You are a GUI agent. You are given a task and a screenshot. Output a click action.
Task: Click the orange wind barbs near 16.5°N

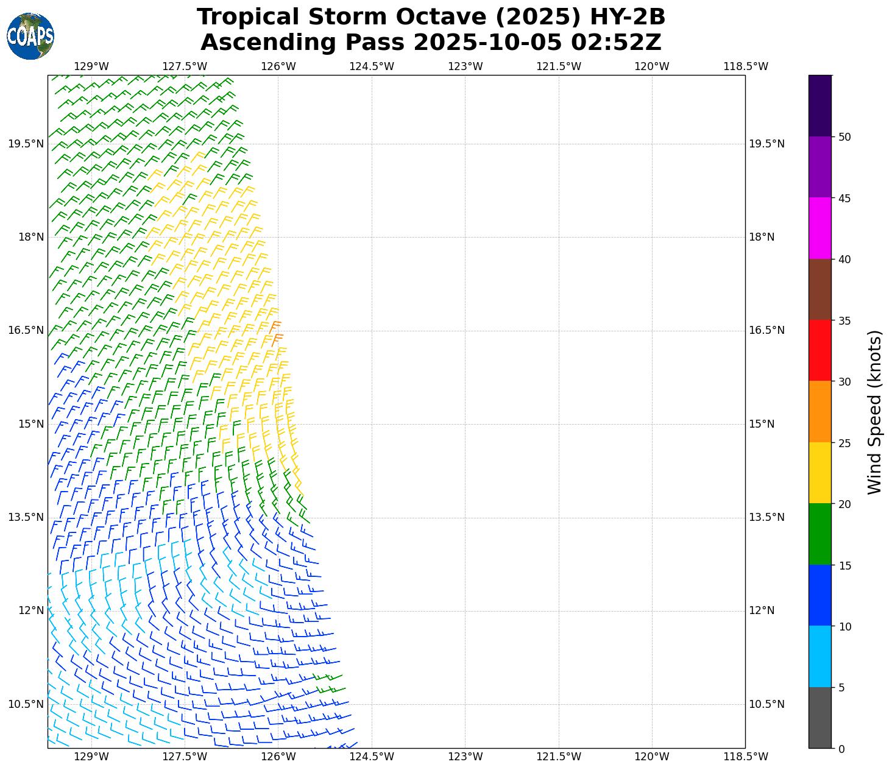coord(276,333)
